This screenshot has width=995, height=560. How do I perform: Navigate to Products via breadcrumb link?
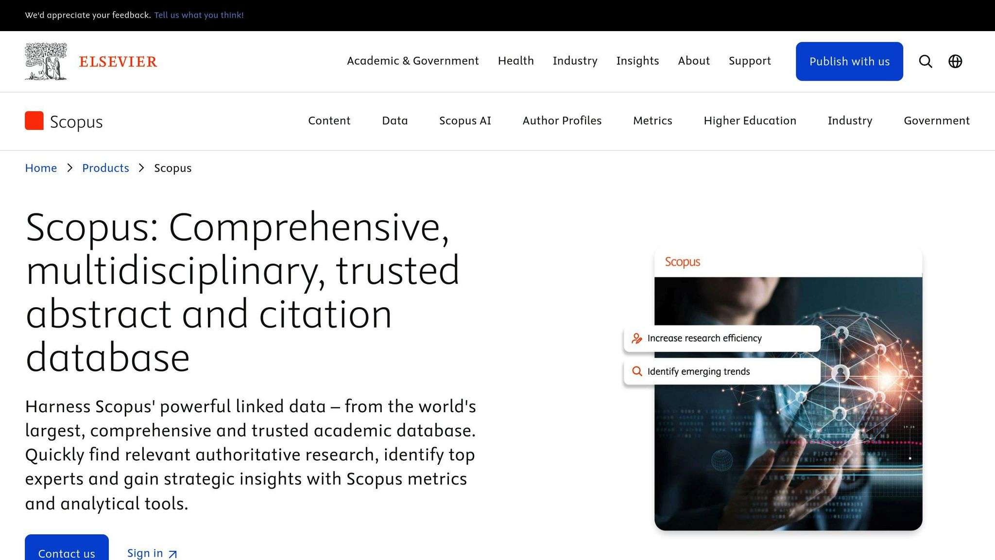click(x=105, y=168)
